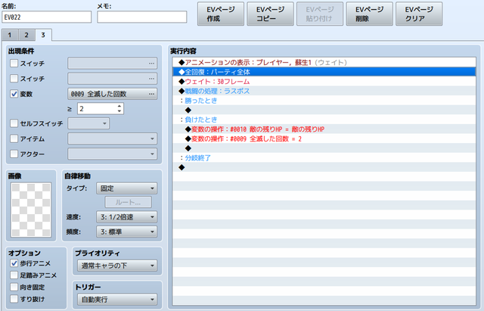Select the ウェイト：30フレーム command row
The width and height of the screenshot is (484, 311).
(x=324, y=82)
